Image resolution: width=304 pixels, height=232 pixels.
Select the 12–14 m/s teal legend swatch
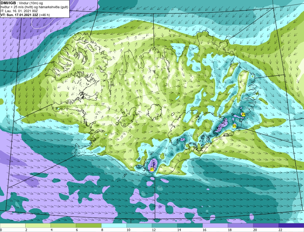pyautogui.click(x=164, y=226)
